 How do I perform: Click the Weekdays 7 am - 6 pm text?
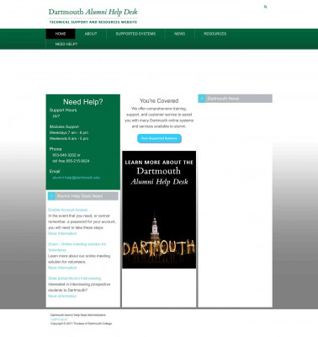click(69, 132)
